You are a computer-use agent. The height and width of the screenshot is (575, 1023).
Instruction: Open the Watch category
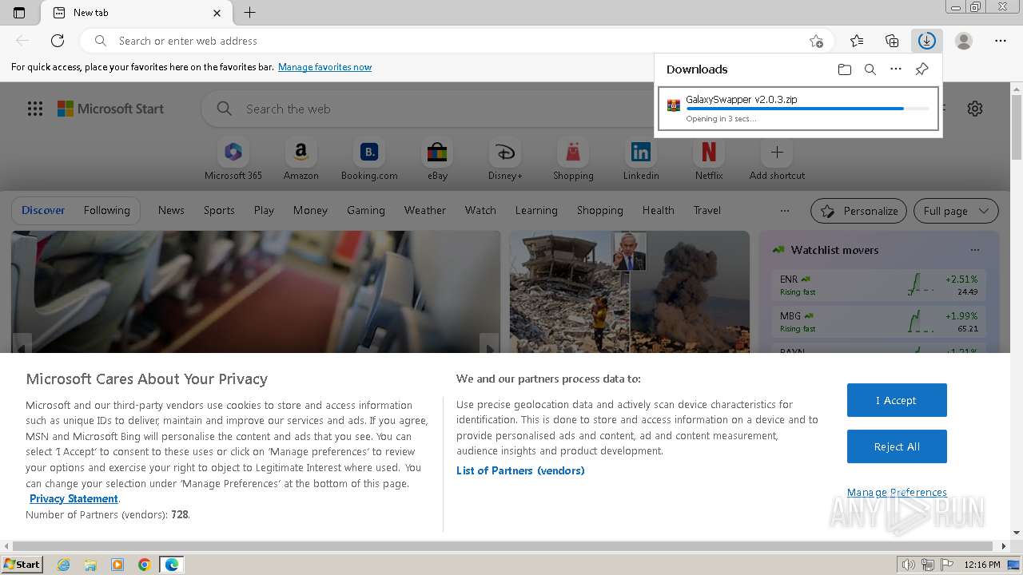(480, 210)
